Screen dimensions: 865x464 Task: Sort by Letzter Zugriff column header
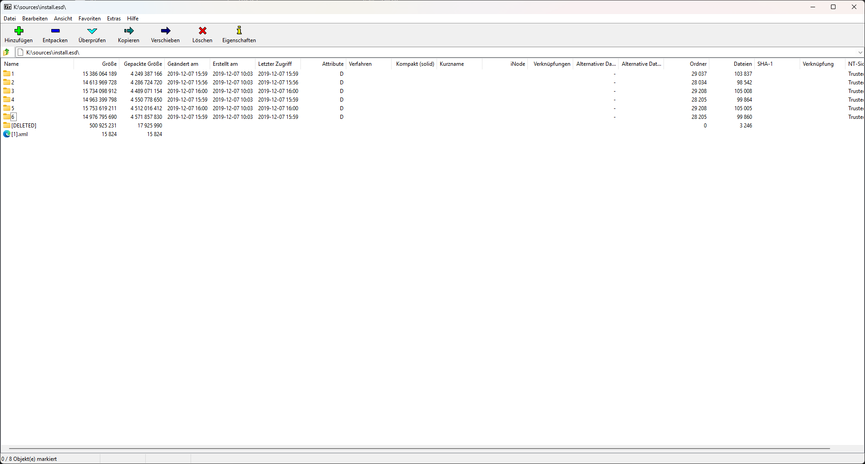tap(278, 64)
